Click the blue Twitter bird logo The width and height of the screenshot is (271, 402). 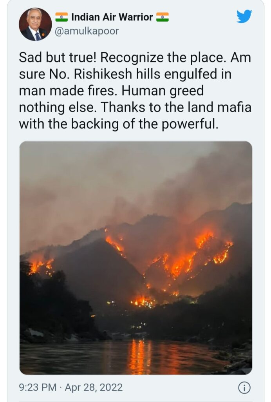244,16
